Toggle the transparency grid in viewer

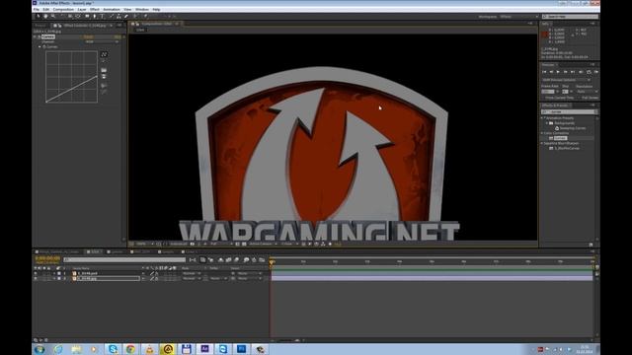[x=244, y=244]
